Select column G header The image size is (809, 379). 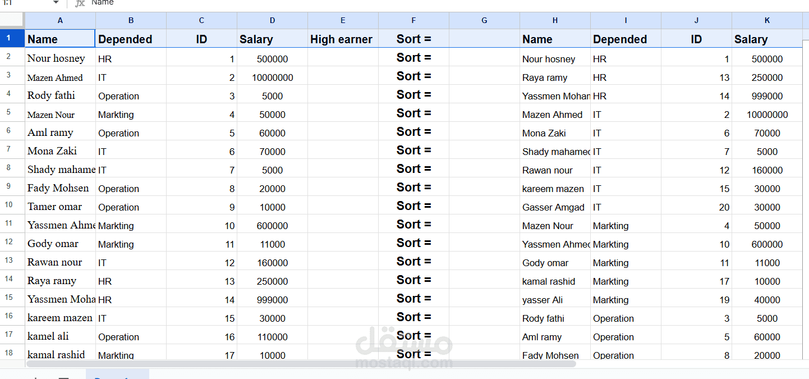[484, 20]
